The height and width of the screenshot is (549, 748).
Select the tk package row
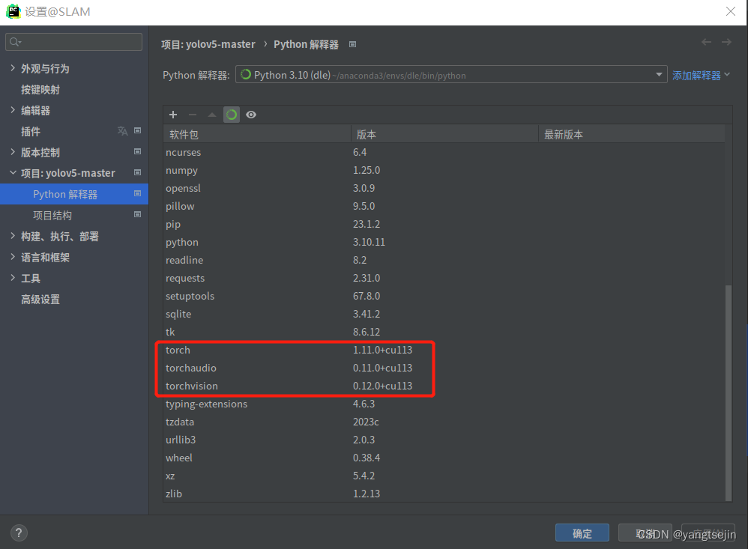point(444,332)
